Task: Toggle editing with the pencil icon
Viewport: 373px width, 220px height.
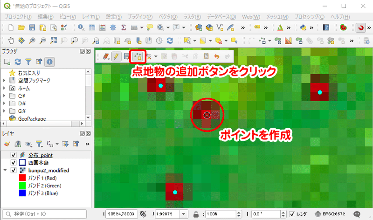Action: [116, 56]
